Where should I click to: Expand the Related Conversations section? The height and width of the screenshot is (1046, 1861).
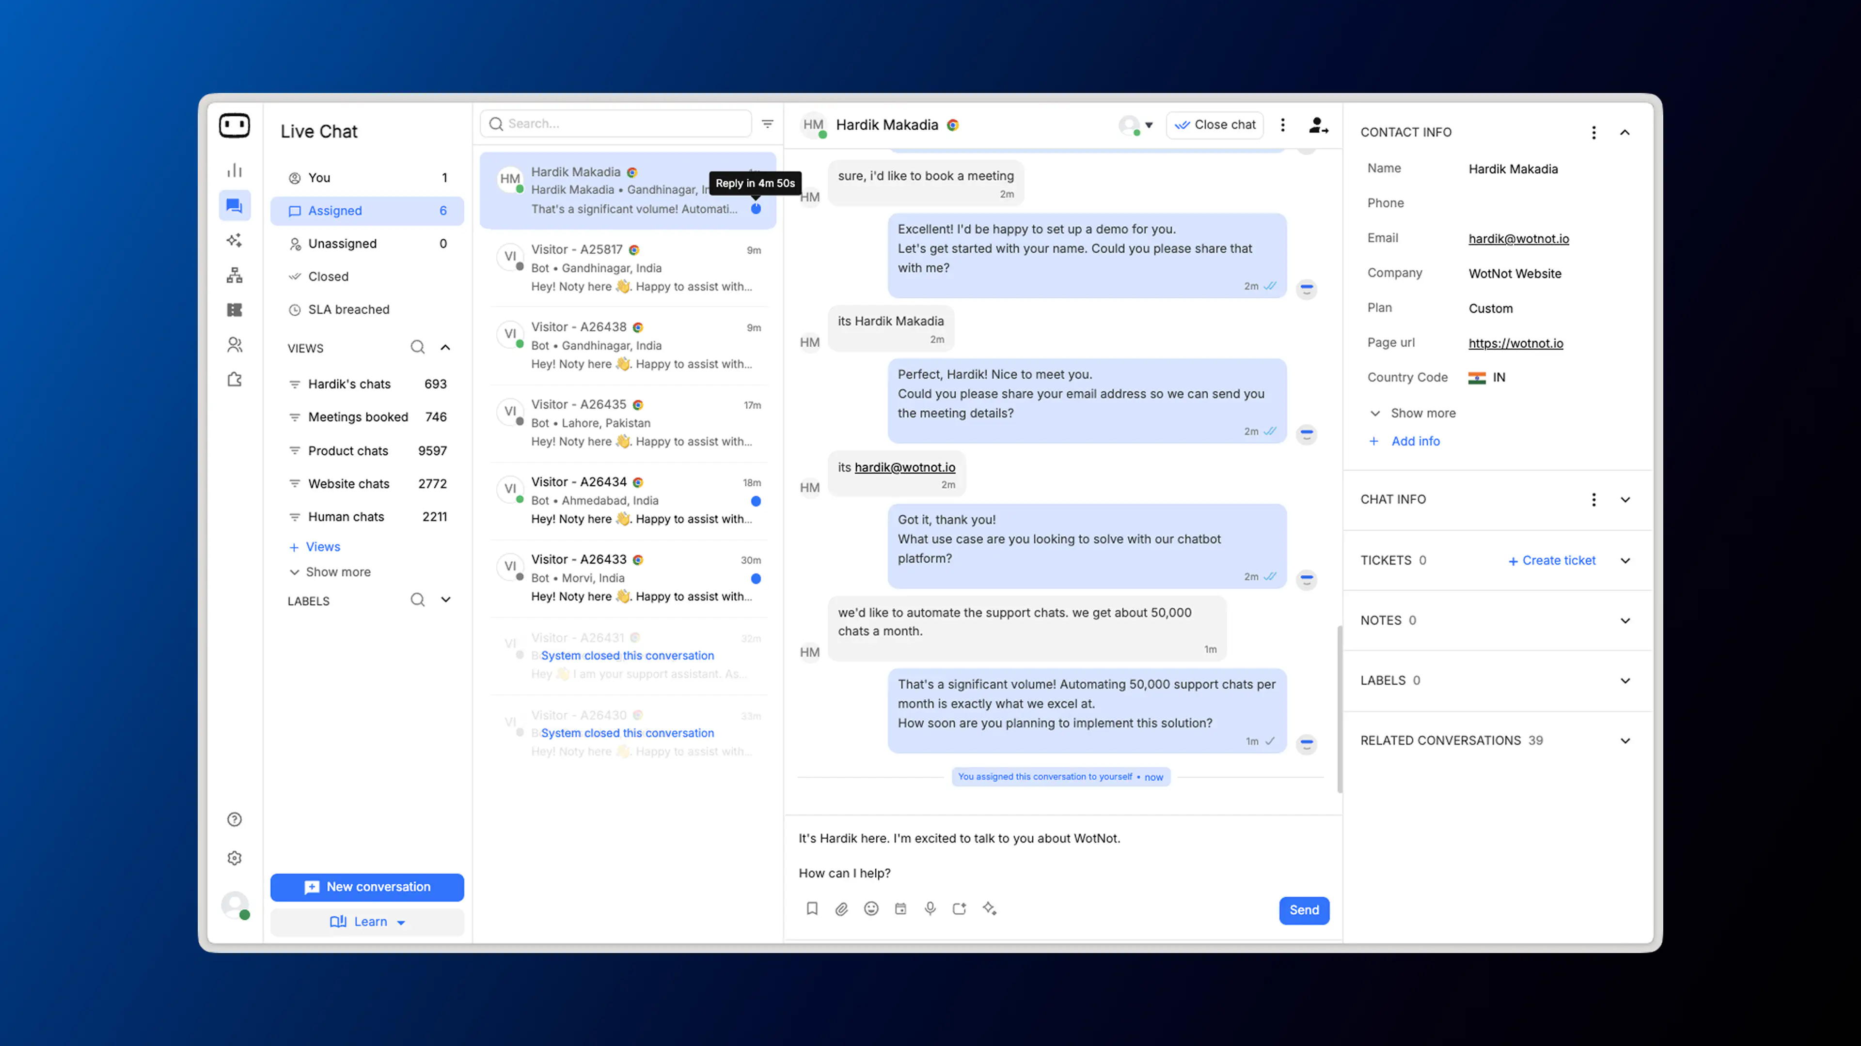tap(1625, 740)
